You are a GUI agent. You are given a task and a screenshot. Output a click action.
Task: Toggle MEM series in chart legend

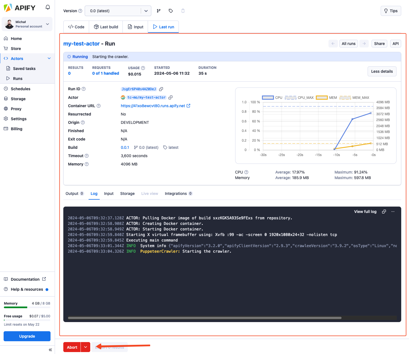click(x=322, y=98)
